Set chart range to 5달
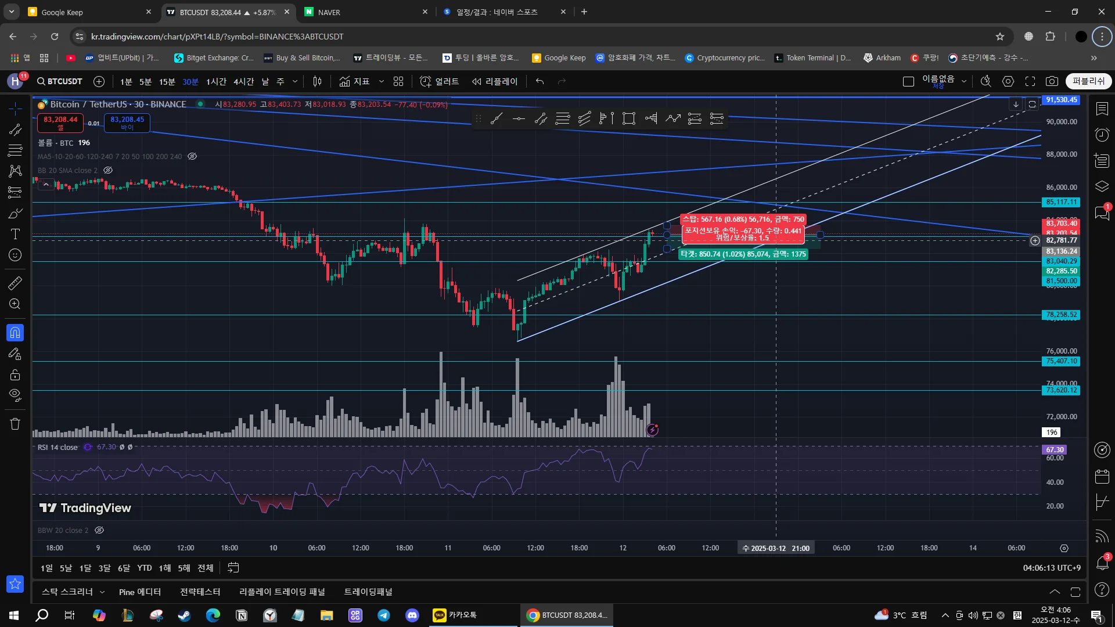The height and width of the screenshot is (627, 1115). click(66, 568)
